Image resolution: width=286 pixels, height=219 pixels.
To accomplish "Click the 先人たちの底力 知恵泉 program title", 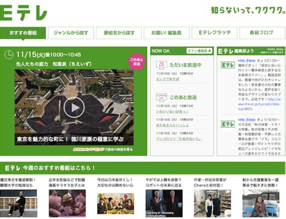I will coord(54,64).
